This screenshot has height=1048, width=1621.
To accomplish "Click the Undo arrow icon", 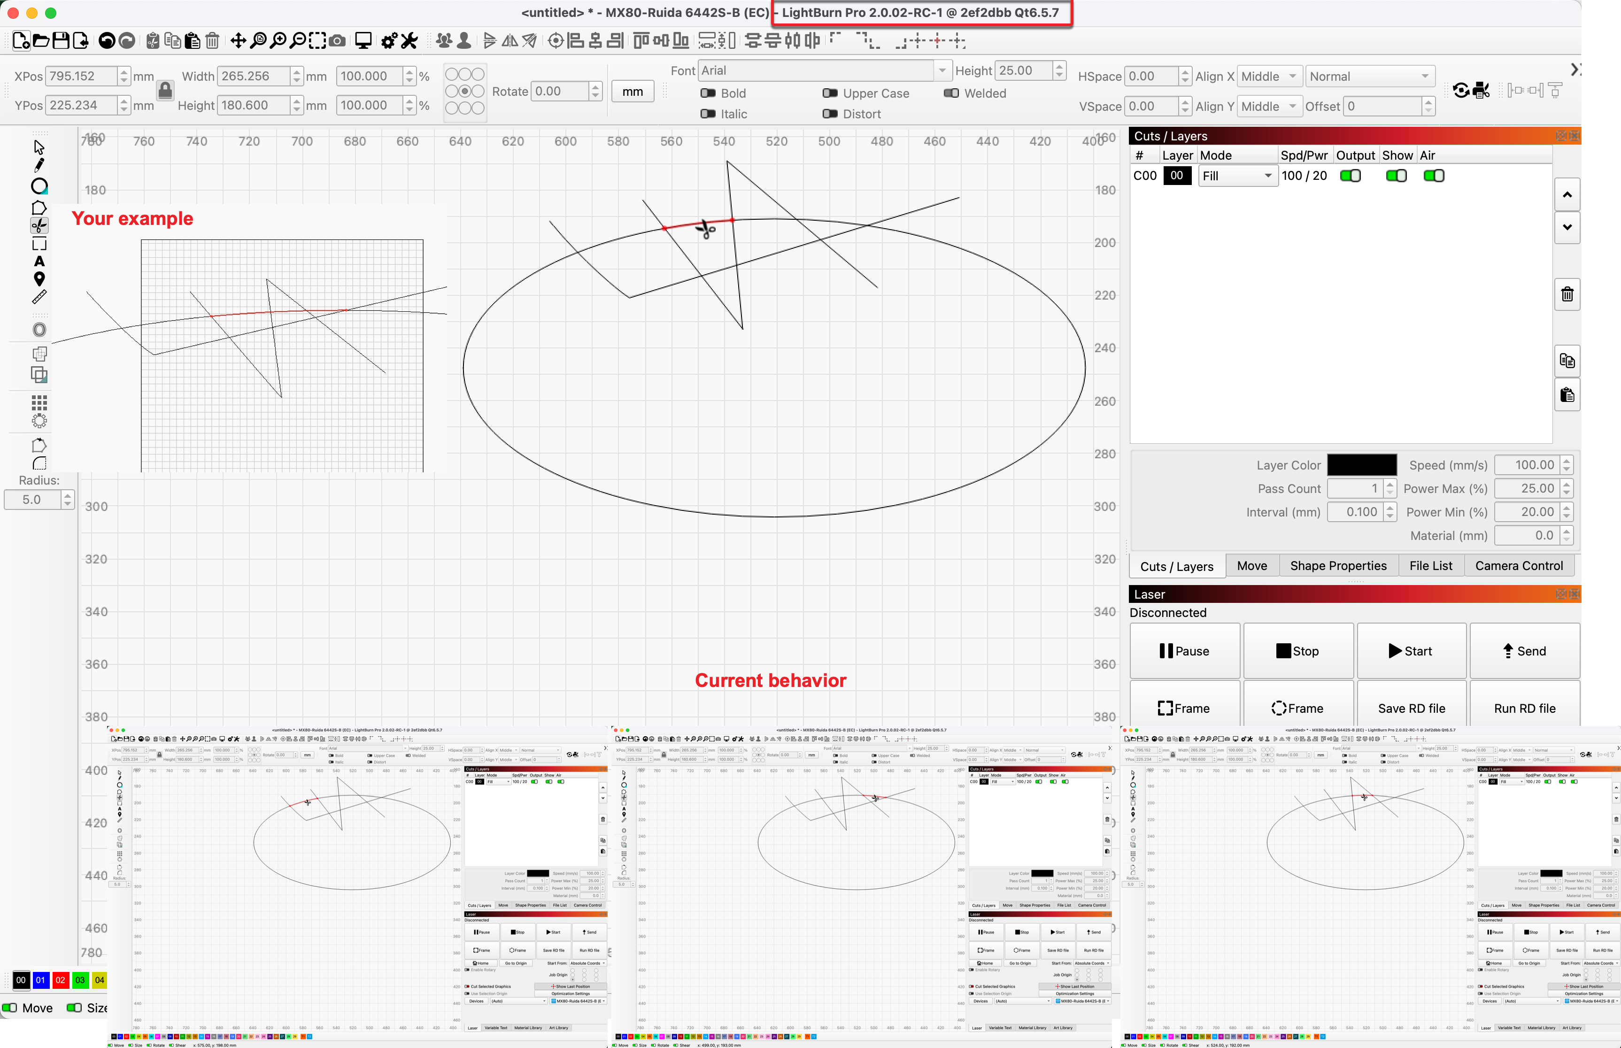I will (x=106, y=41).
